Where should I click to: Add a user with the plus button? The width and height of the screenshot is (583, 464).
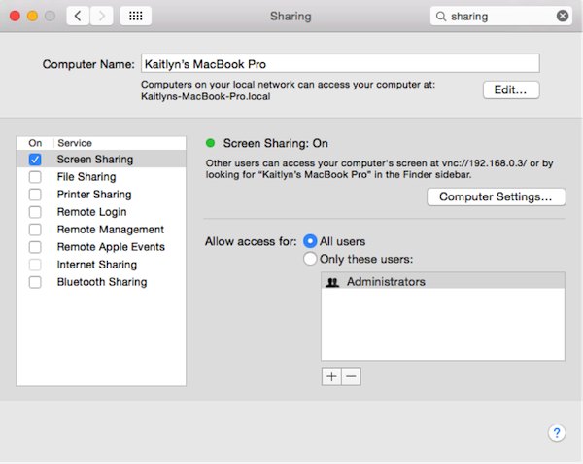pyautogui.click(x=331, y=376)
